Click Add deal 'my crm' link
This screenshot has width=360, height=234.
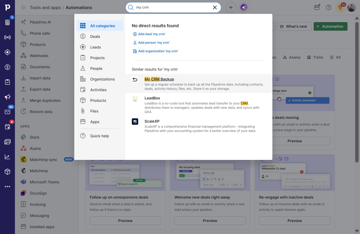click(x=149, y=34)
